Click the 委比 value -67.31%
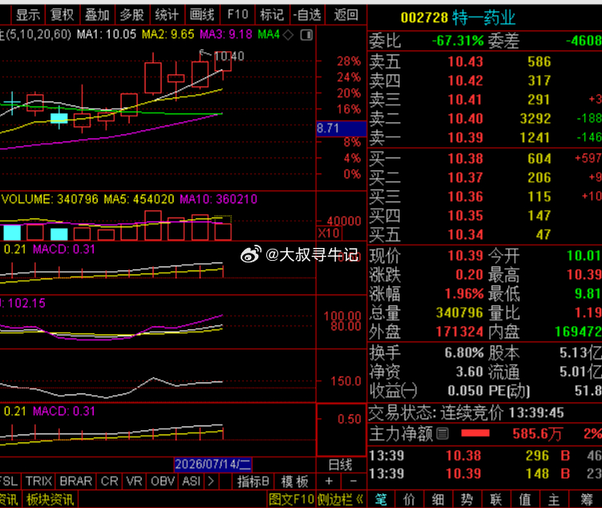The width and height of the screenshot is (602, 508). tap(458, 41)
